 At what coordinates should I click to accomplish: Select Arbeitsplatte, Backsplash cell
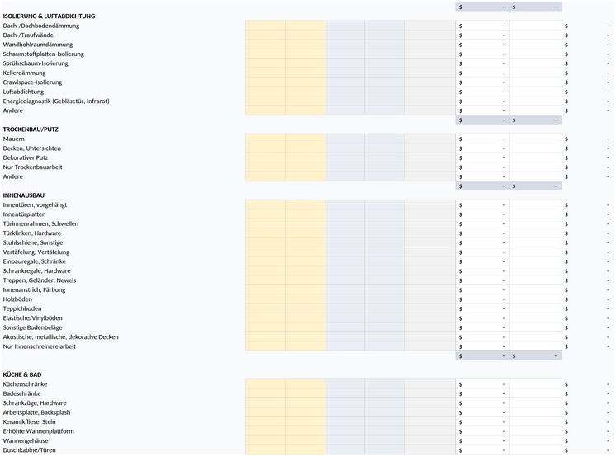click(x=36, y=412)
